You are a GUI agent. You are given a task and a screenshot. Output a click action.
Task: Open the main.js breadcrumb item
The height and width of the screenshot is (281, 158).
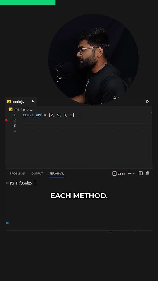point(20,109)
